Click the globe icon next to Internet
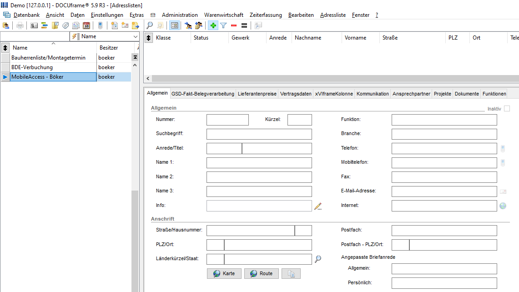 coord(503,206)
